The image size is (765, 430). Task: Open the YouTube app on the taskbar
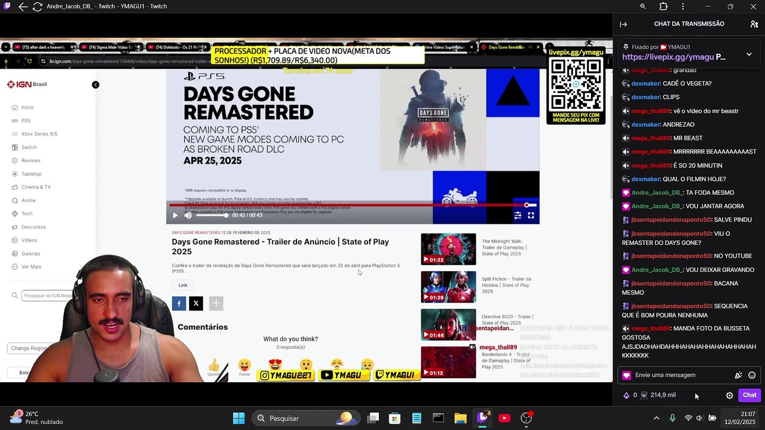(504, 418)
